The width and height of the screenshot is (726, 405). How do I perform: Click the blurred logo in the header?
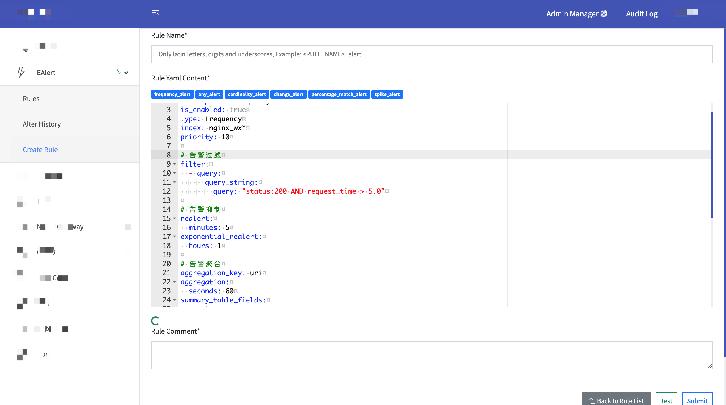pyautogui.click(x=34, y=14)
